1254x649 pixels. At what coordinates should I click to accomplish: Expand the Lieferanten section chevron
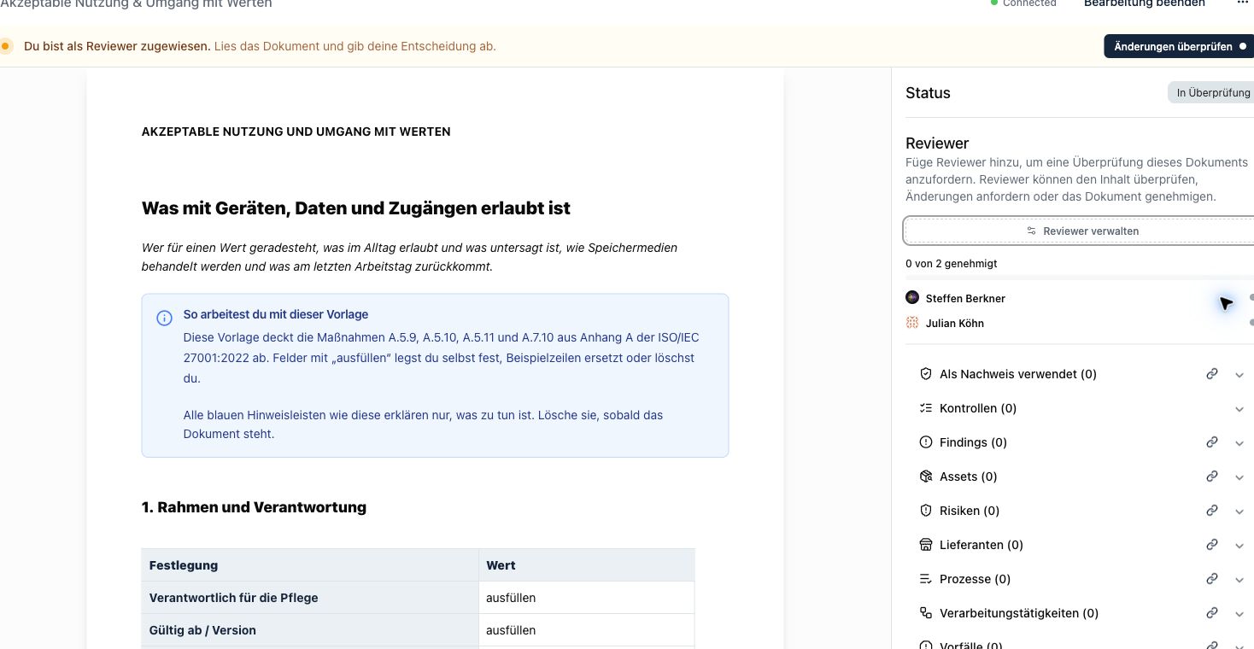1239,546
